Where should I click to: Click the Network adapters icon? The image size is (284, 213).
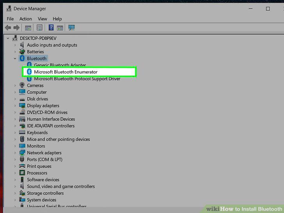click(x=22, y=153)
